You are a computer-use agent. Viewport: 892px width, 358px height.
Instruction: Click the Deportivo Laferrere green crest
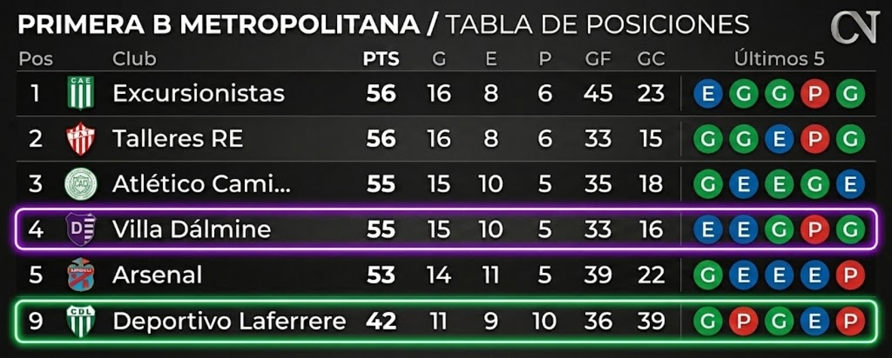(x=80, y=320)
